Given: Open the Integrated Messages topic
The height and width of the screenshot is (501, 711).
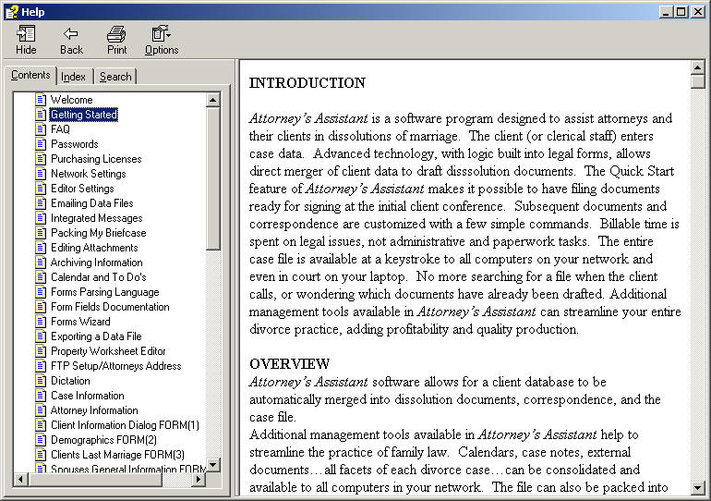Looking at the screenshot, I should pos(97,218).
